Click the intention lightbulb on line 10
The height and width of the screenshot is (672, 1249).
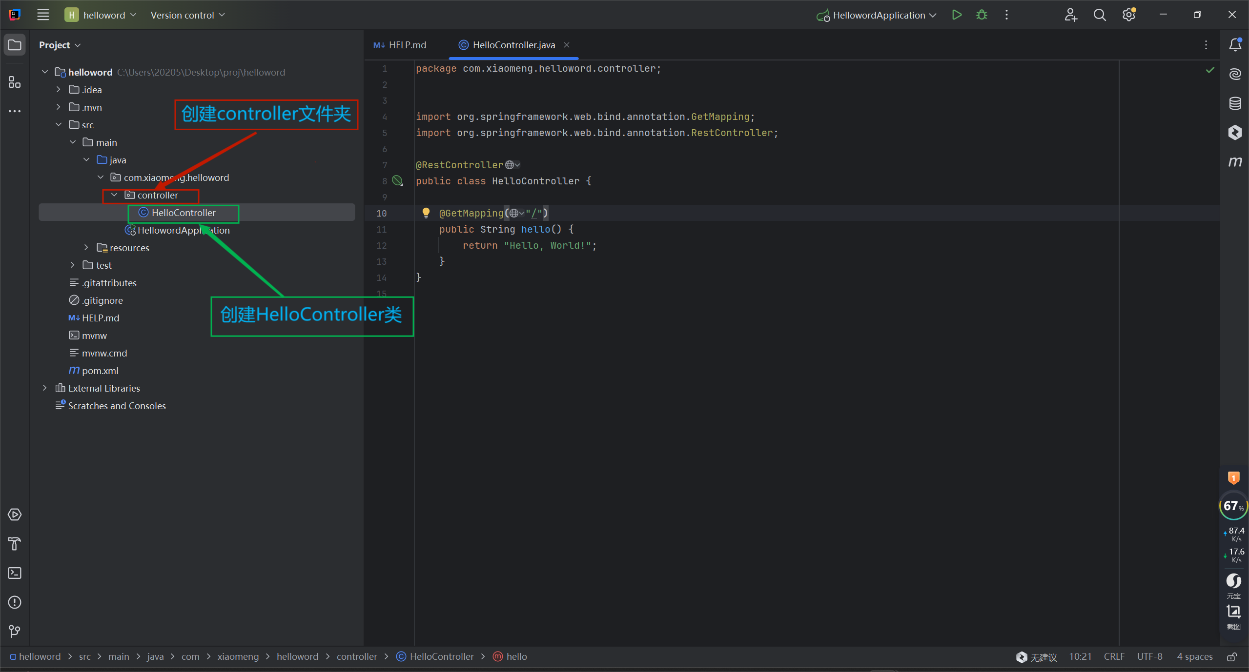[x=426, y=213]
